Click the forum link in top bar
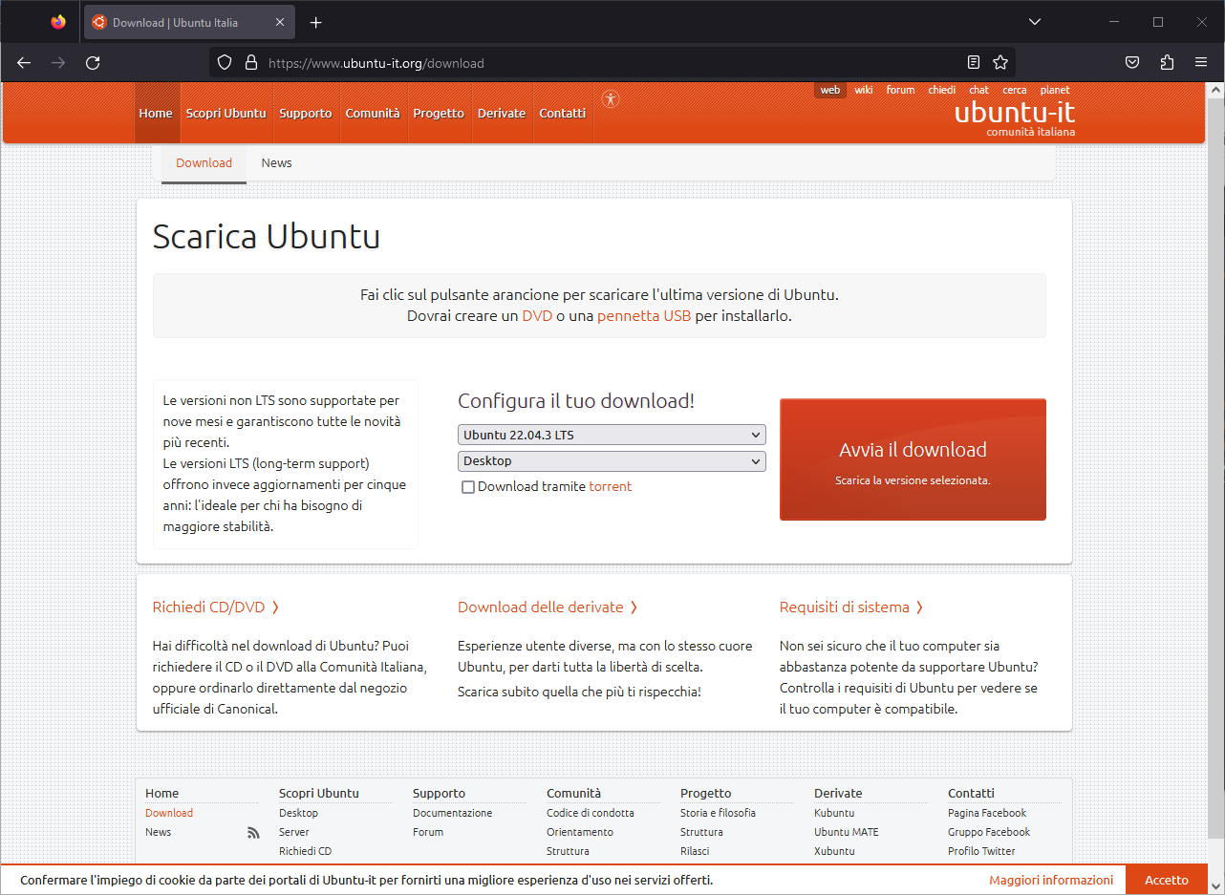 900,90
